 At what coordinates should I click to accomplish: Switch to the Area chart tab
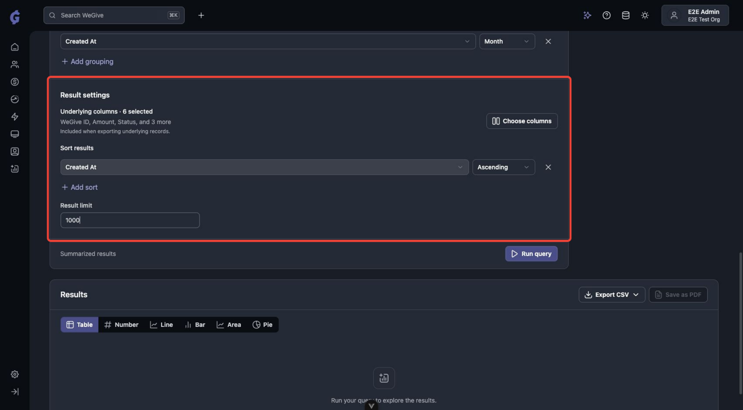[x=229, y=325]
